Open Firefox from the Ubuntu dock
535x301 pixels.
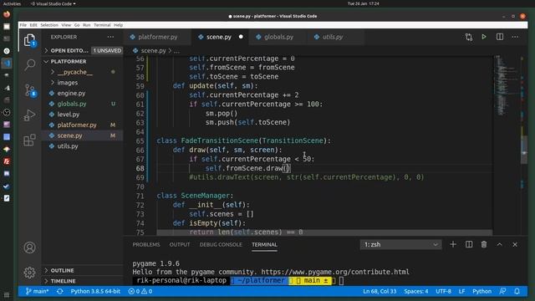[x=7, y=14]
